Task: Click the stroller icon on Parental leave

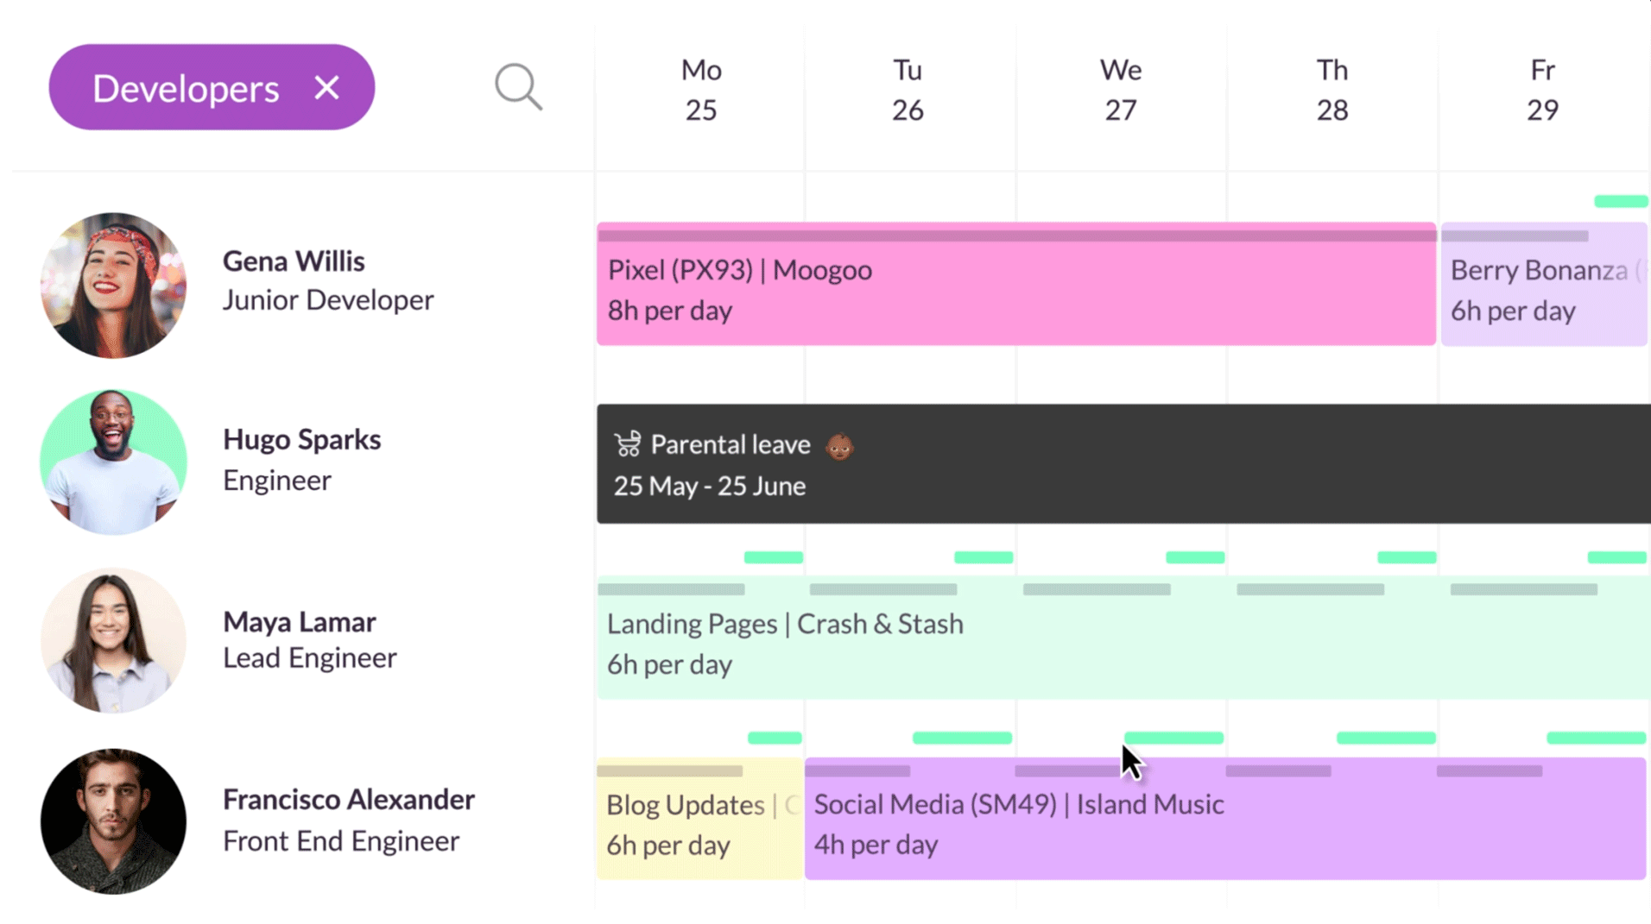Action: tap(628, 444)
